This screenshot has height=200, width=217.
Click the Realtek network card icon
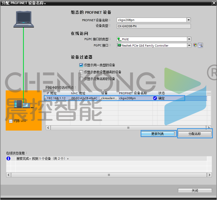coord(119,45)
